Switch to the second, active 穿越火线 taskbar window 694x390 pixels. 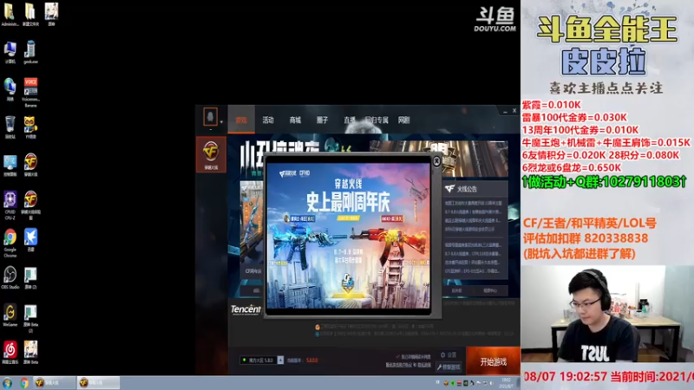click(x=98, y=383)
